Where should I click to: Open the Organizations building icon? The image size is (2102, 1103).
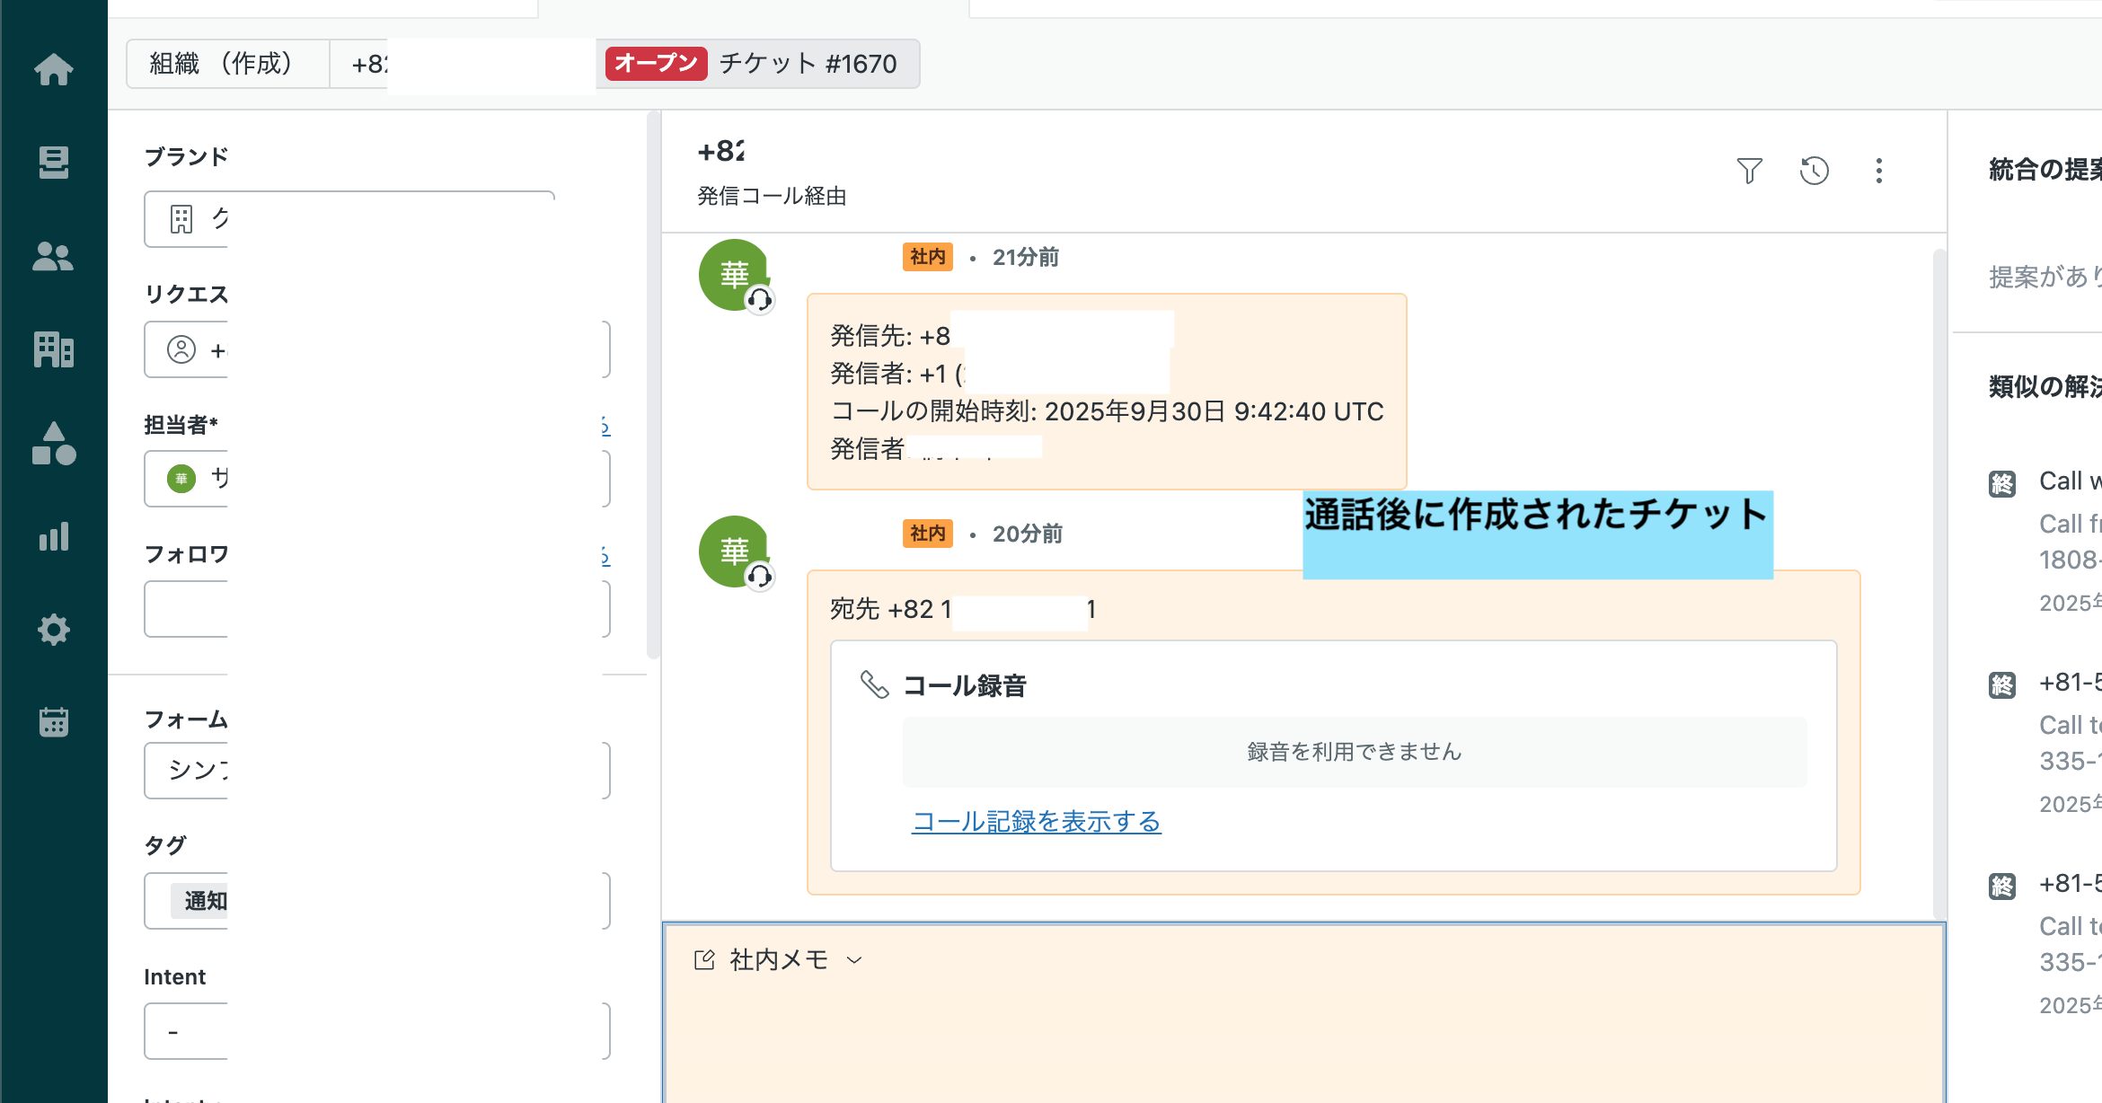tap(53, 349)
